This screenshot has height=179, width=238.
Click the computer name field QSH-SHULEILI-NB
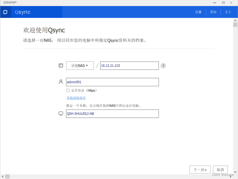(x=112, y=114)
